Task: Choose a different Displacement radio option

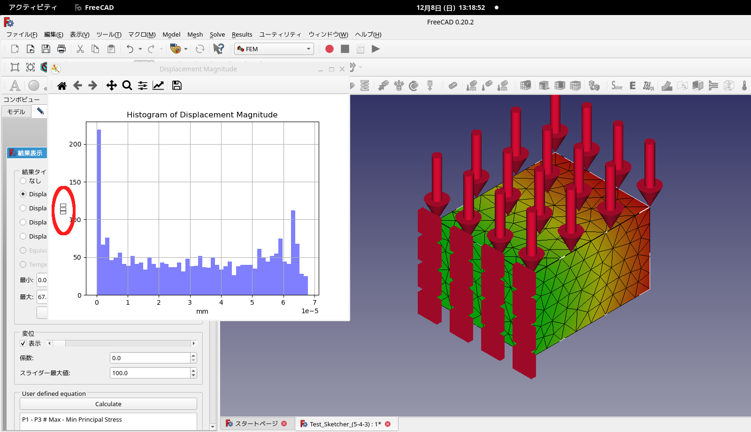Action: 23,208
